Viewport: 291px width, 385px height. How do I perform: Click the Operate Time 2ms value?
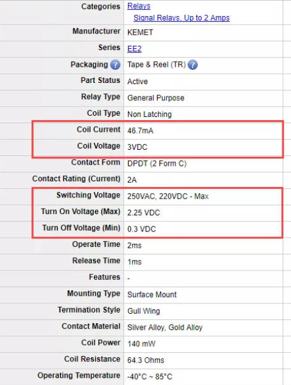click(x=134, y=246)
